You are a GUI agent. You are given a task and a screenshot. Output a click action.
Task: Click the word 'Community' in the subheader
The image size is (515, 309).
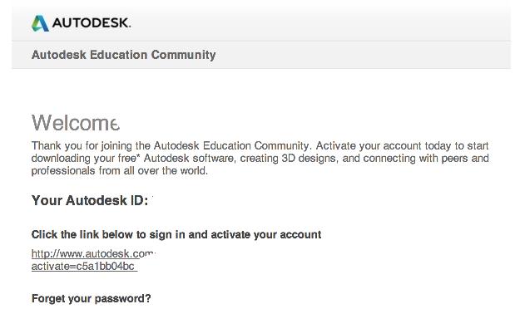click(x=183, y=55)
